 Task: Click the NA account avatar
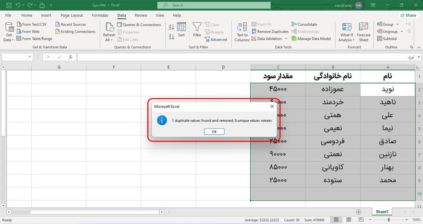point(358,5)
